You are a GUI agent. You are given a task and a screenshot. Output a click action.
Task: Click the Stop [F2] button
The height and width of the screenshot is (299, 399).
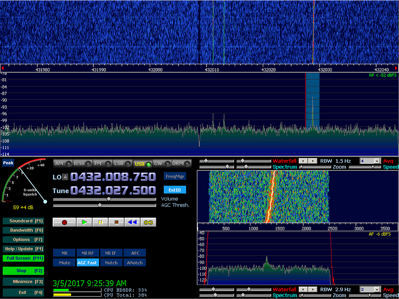point(24,271)
